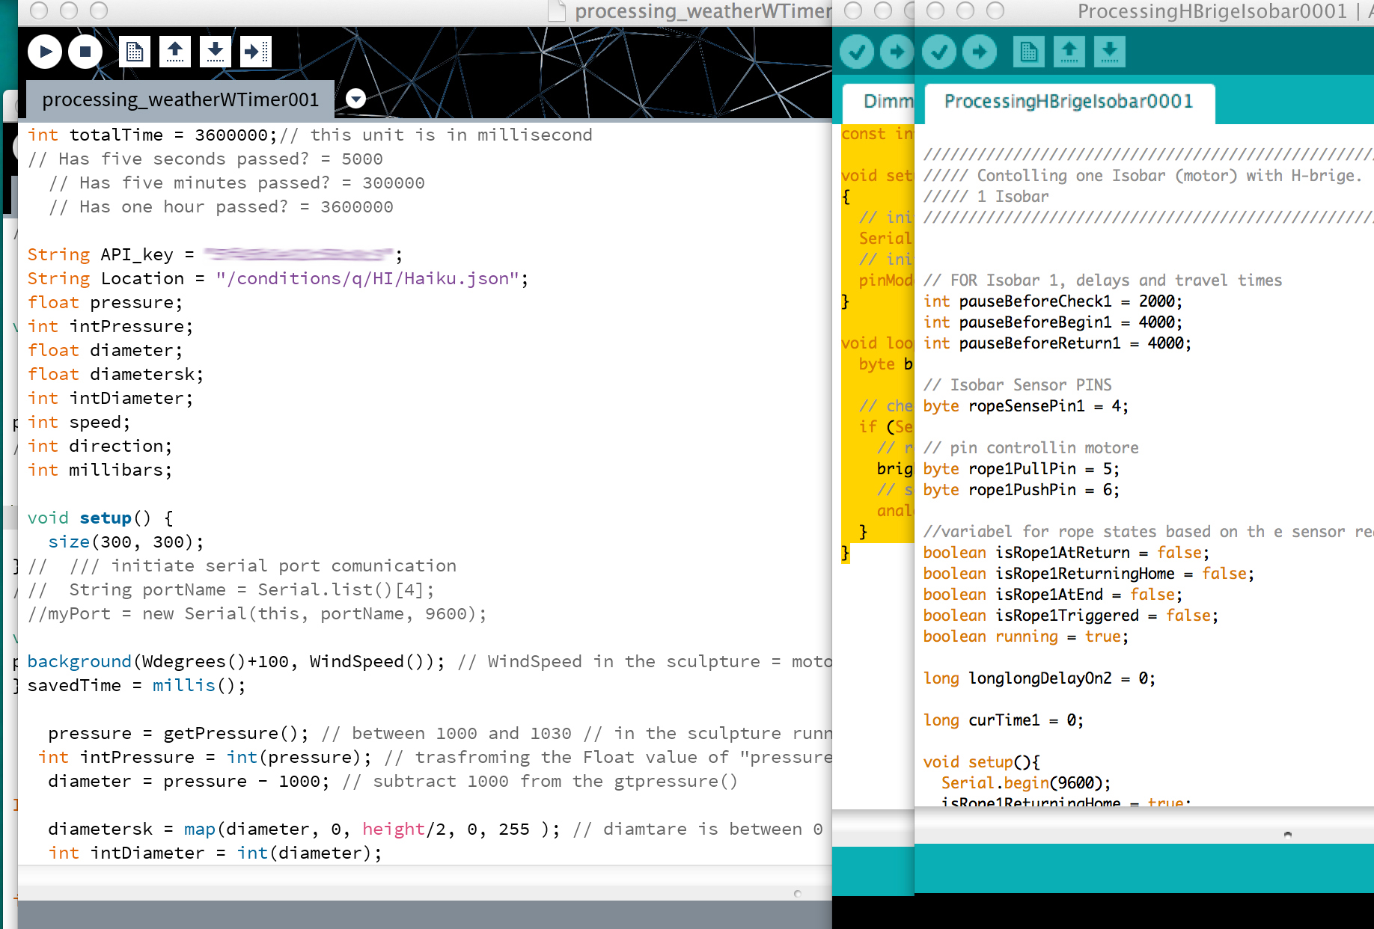Viewport: 1374px width, 929px height.
Task: Click 'boolean running = true;' line
Action: click(1025, 637)
